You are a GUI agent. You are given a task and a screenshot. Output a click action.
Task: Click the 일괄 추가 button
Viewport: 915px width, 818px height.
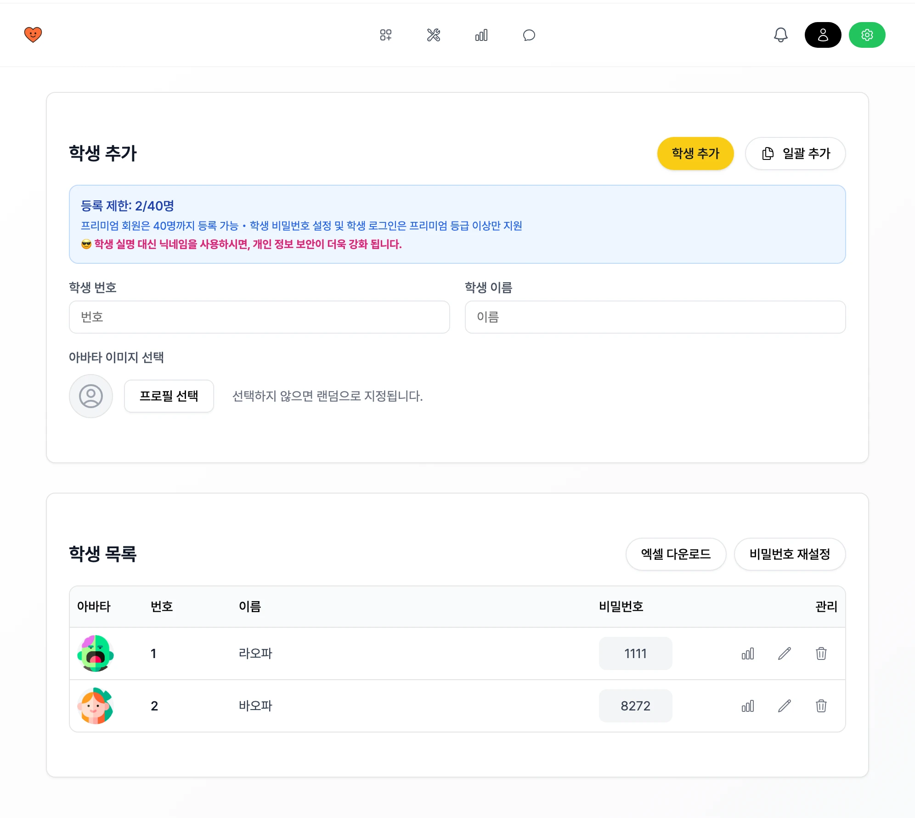tap(796, 153)
